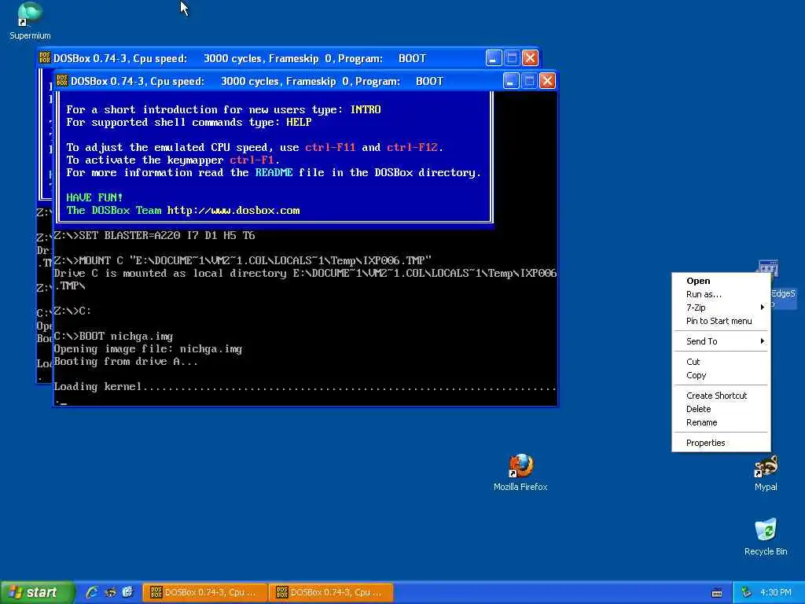
Task: Click the 'SET BLASTER=A220 I7 D1 H5 T6' line
Action: 155,236
